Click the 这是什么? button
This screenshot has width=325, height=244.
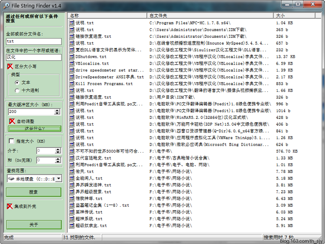34,129
